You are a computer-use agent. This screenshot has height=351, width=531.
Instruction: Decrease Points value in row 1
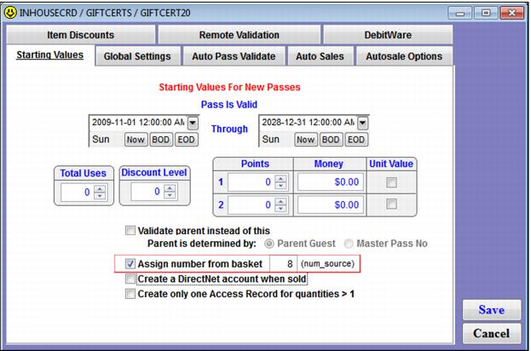pos(280,186)
